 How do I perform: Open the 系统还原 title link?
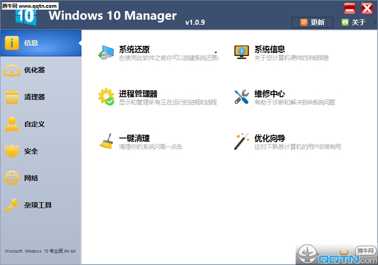(x=134, y=49)
